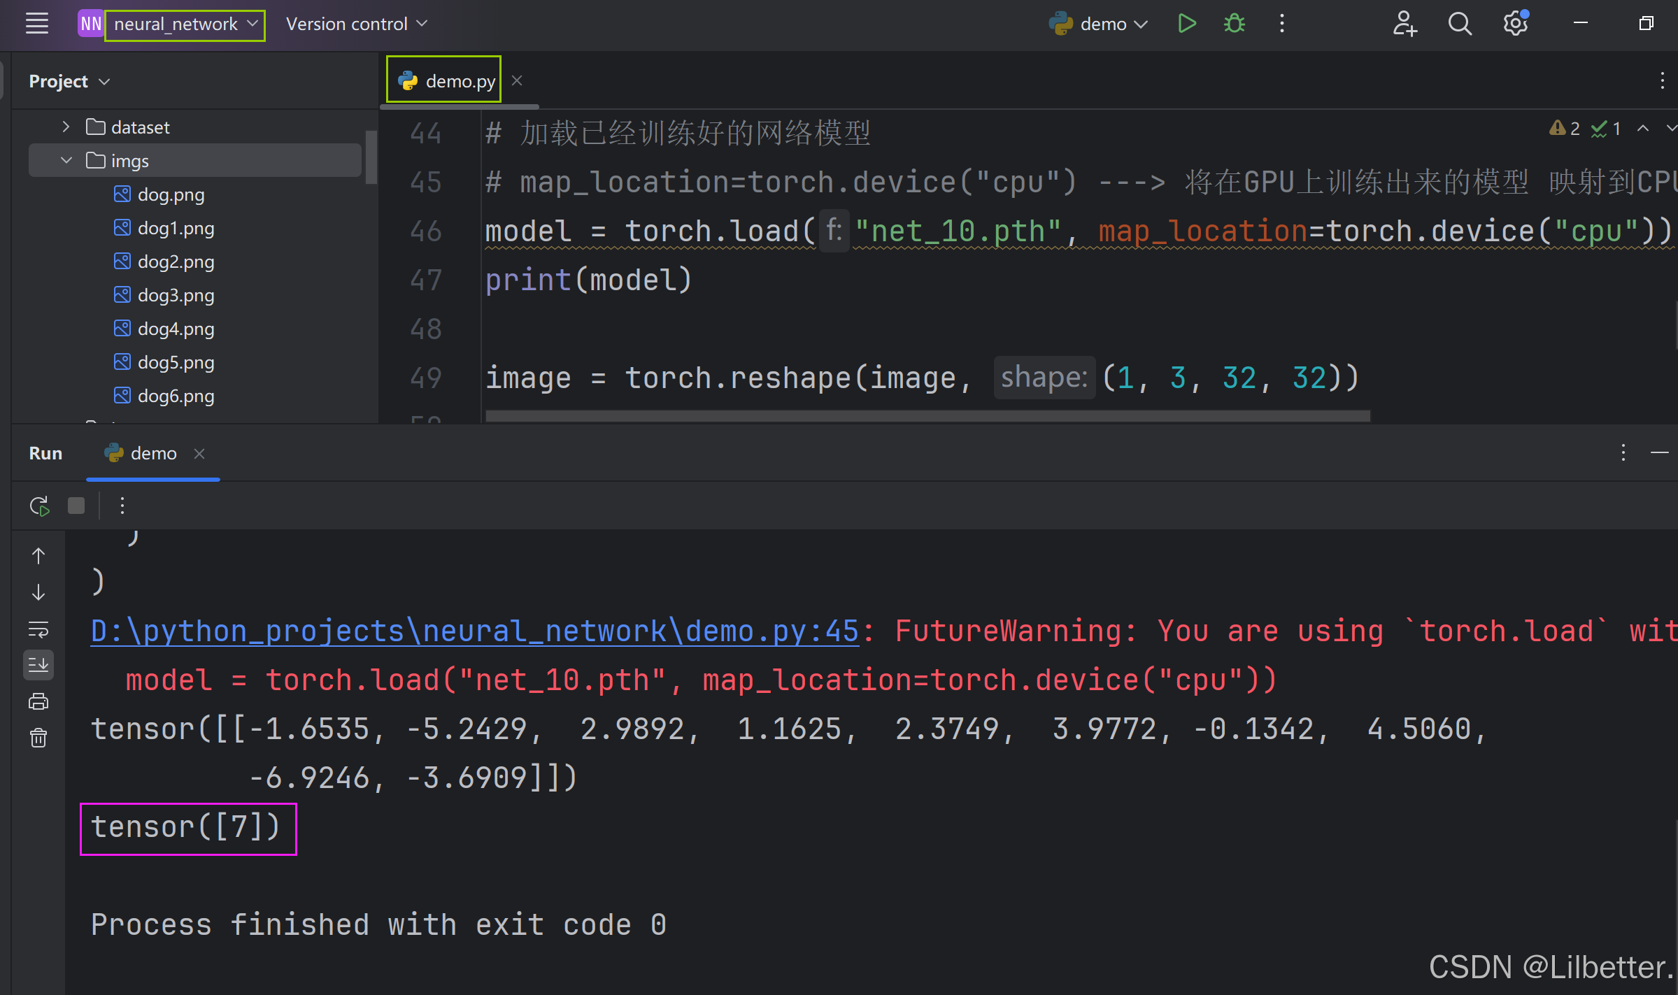Start debugging with the bug icon
1678x995 pixels.
1235,24
